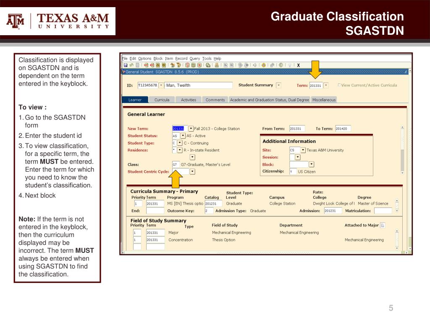
Task: Open the keyblock Term dropdown arrow
Action: [326, 86]
